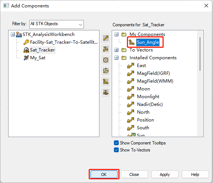Click the Axes component type icon

point(106,49)
